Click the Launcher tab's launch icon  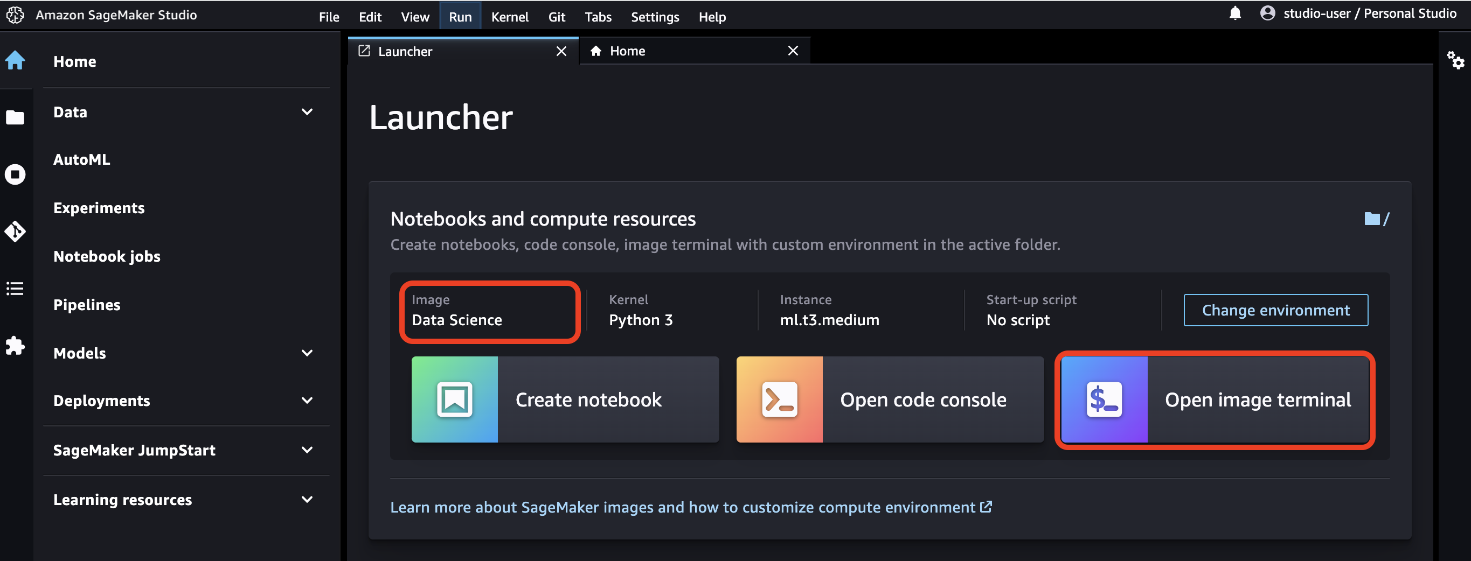364,51
